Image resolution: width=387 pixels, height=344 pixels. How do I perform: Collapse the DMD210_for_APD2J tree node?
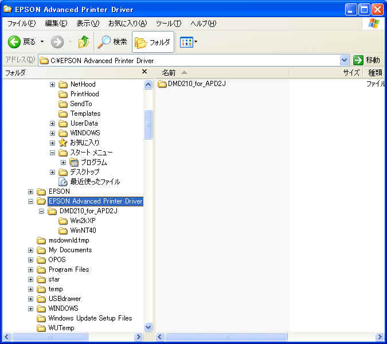click(x=41, y=211)
